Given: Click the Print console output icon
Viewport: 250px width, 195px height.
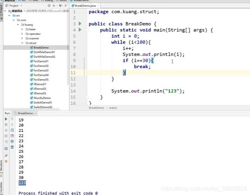Looking at the screenshot, I should pyautogui.click(x=12, y=141).
